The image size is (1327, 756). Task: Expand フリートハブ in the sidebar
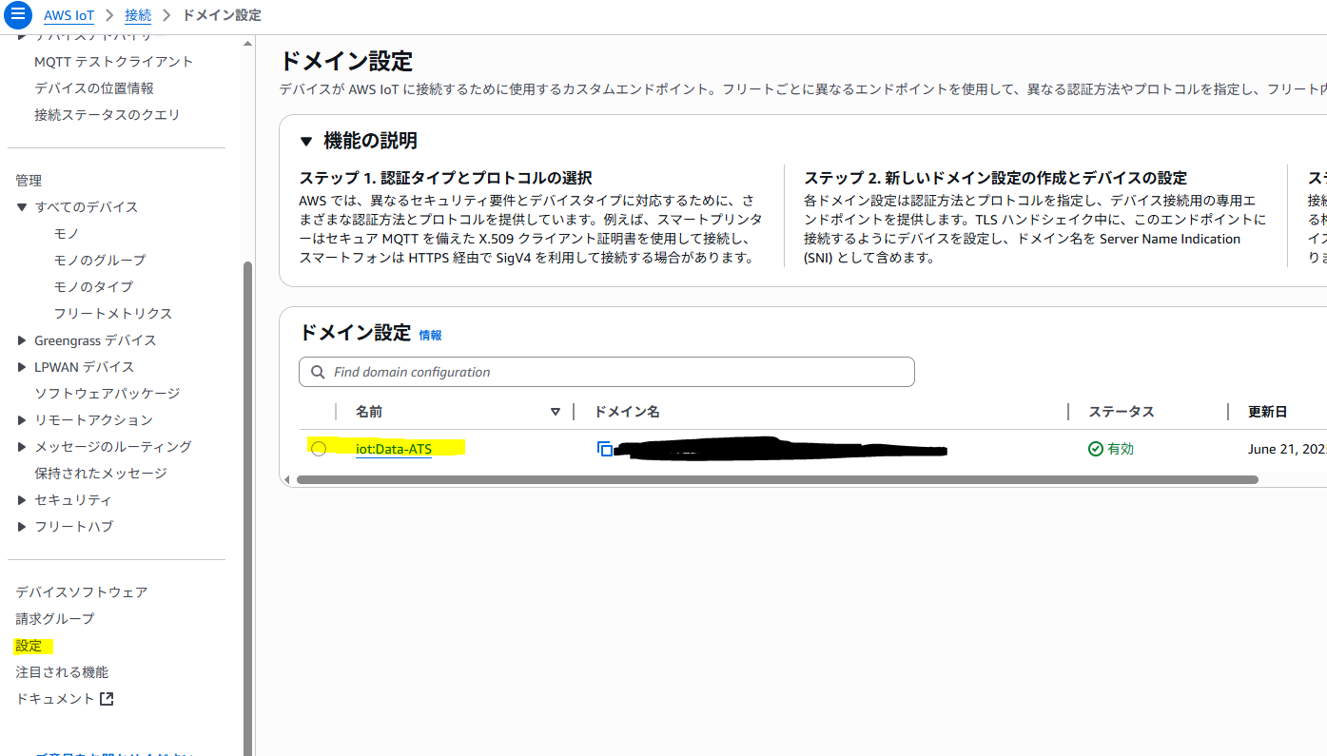(x=22, y=527)
